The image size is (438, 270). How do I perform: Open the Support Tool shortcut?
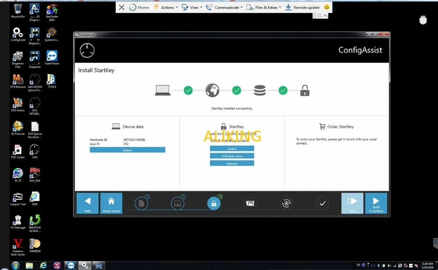18,199
